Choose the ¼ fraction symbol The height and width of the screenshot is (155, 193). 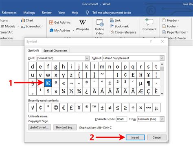(x=64, y=91)
